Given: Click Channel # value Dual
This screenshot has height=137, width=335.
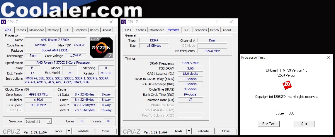Looking at the screenshot, I should (212, 41).
